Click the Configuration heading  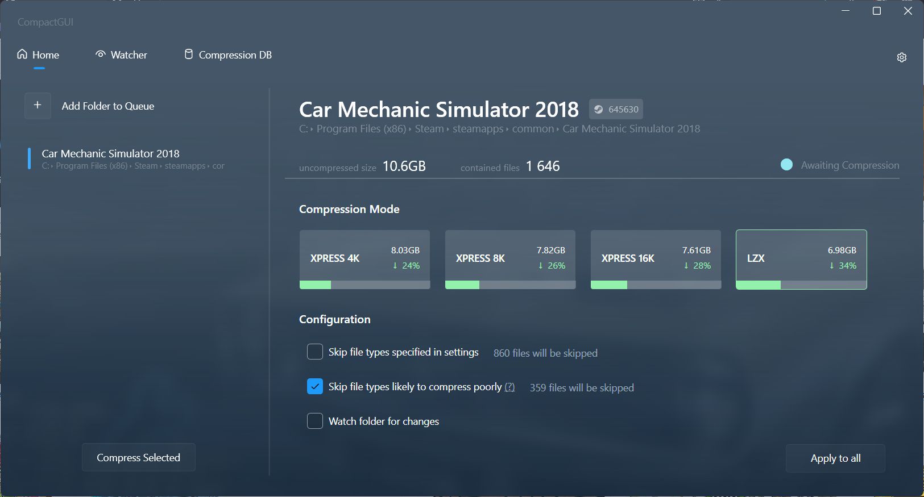click(334, 319)
